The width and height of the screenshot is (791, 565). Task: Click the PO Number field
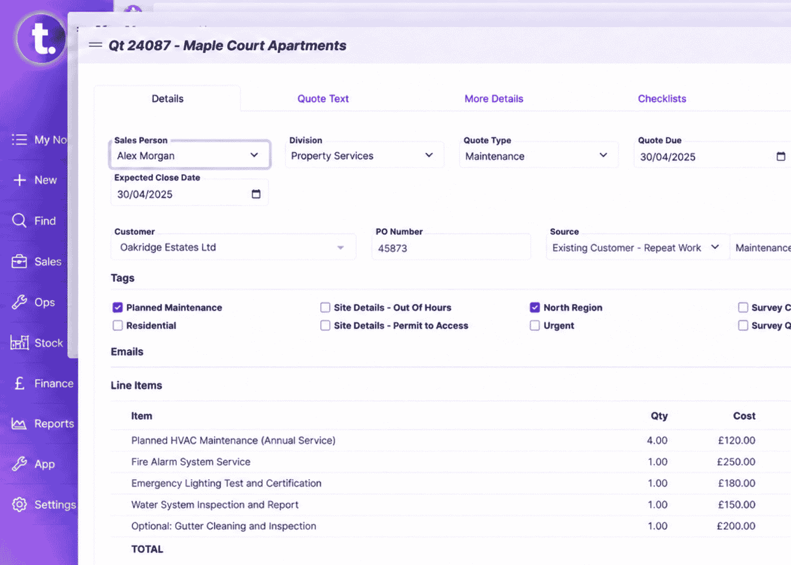tap(451, 248)
